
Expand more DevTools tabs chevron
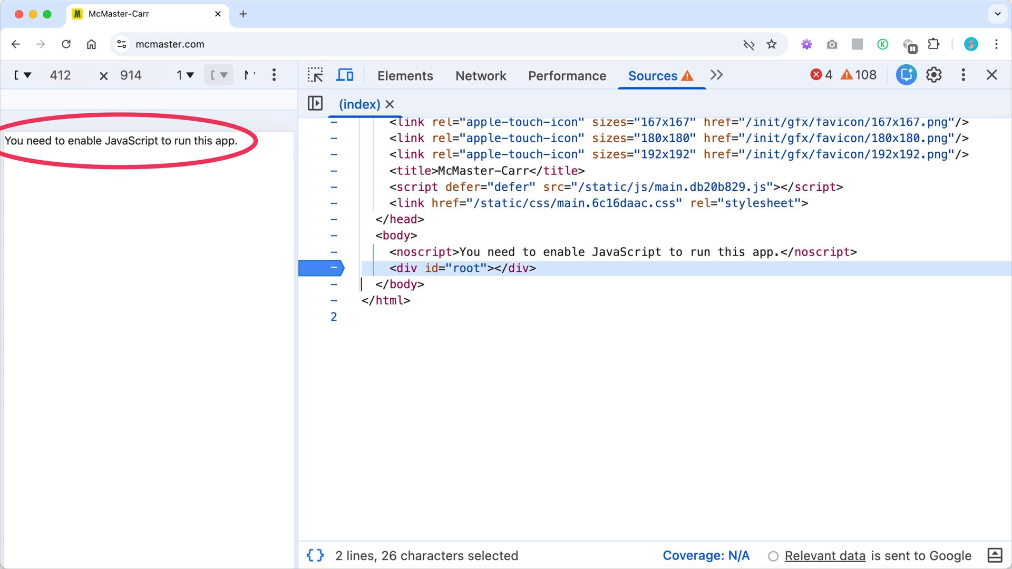click(x=716, y=75)
